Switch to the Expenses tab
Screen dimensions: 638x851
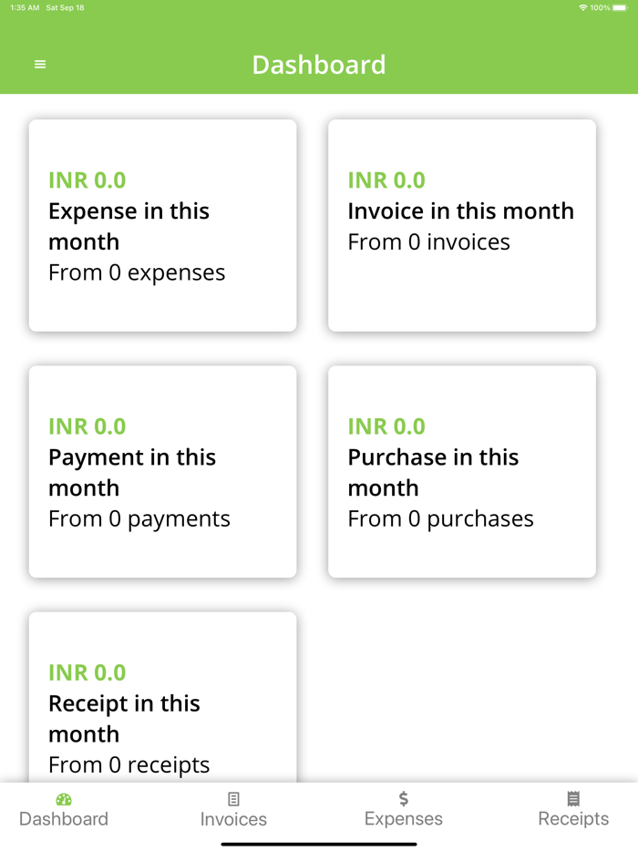[403, 809]
